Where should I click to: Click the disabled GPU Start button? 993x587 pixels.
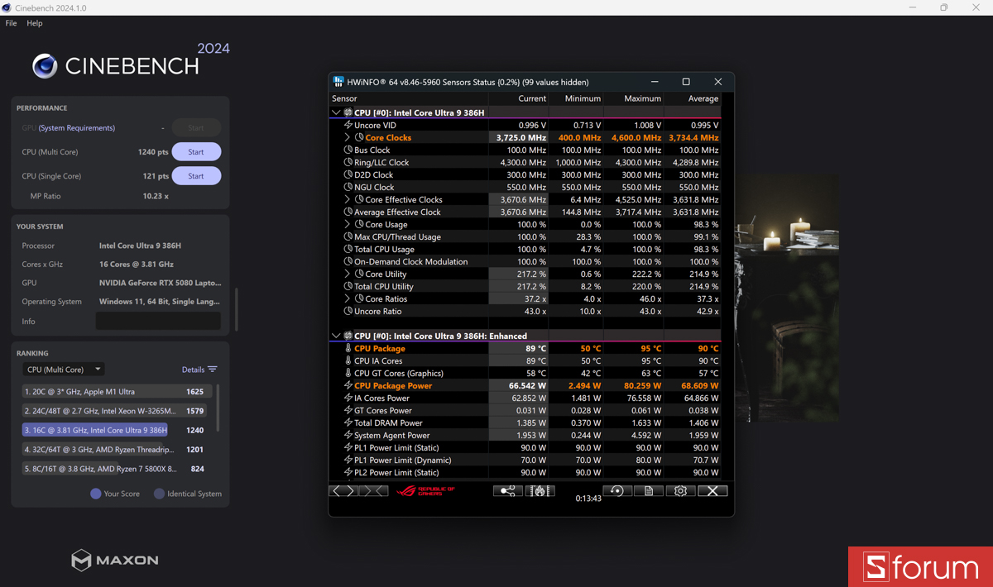point(196,128)
